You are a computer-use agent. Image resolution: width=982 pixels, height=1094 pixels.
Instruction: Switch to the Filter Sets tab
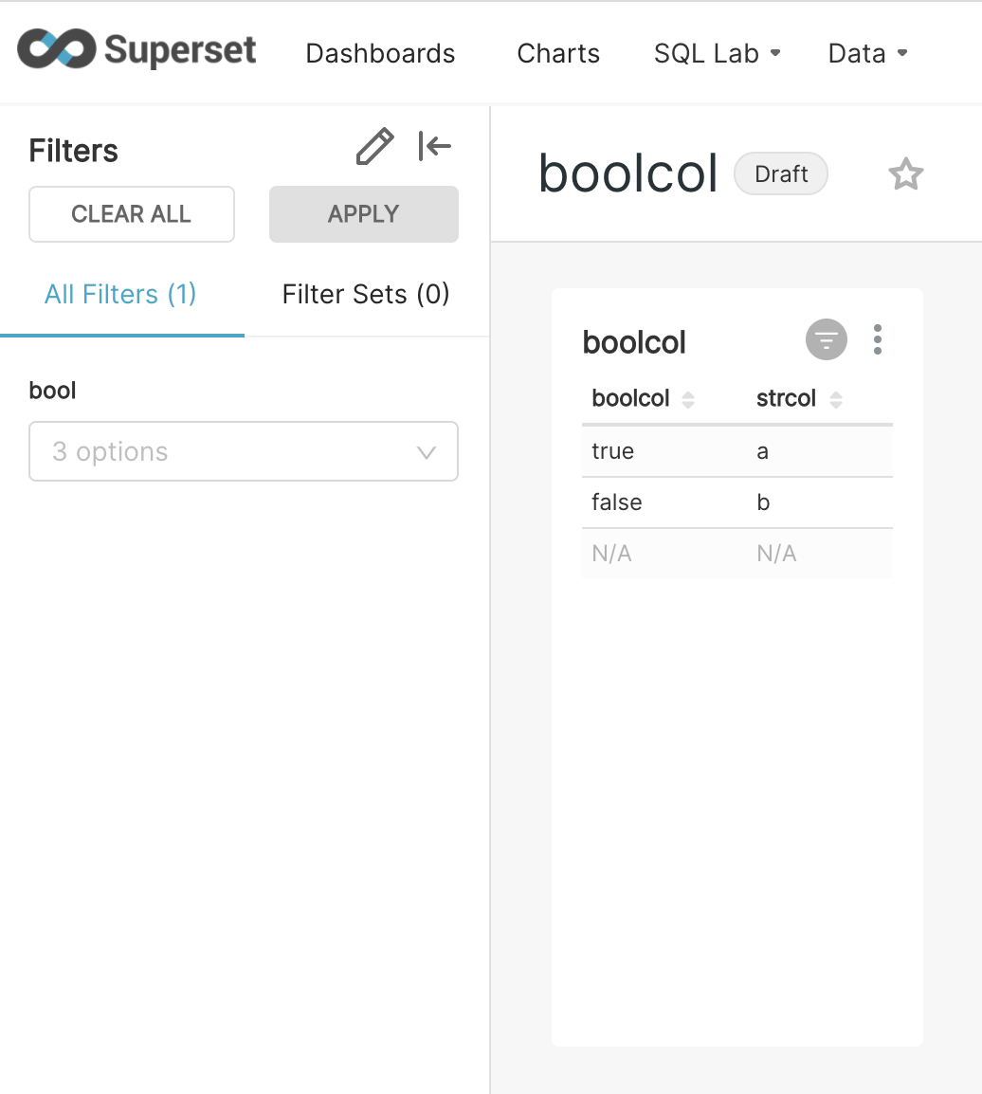tap(366, 294)
